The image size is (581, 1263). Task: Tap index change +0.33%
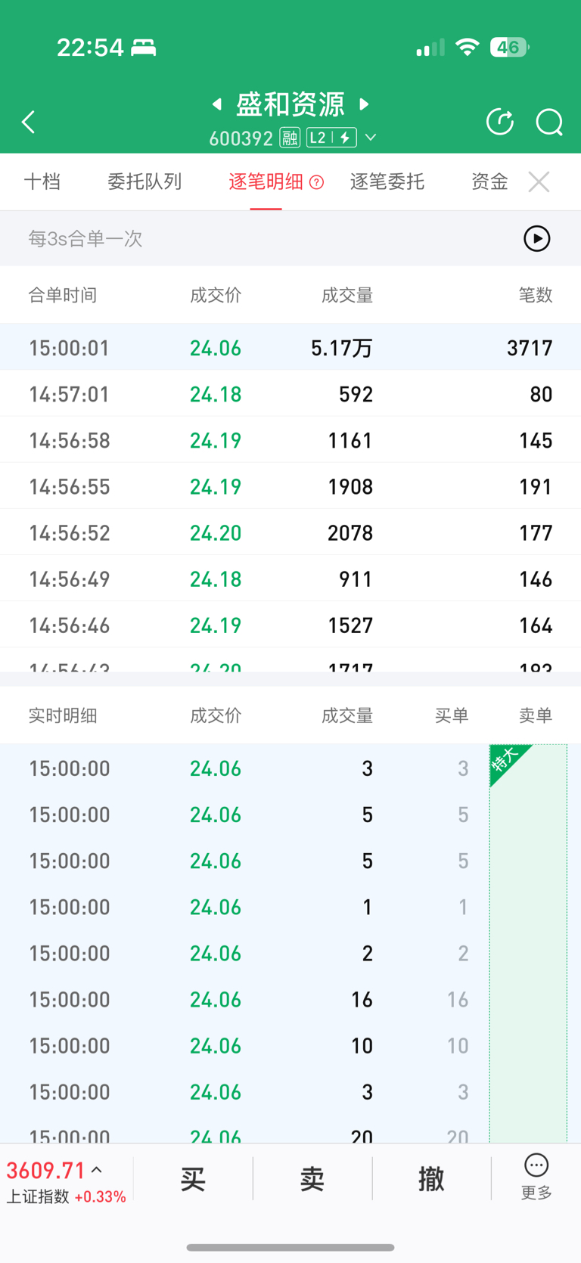101,1196
